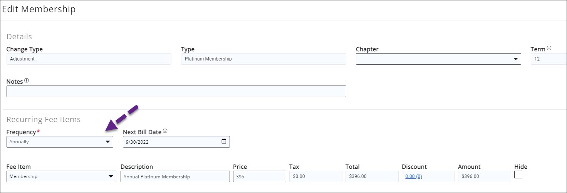The image size is (567, 193).
Task: Select the Next Bill Date field 9/30/2022
Action: (171, 142)
